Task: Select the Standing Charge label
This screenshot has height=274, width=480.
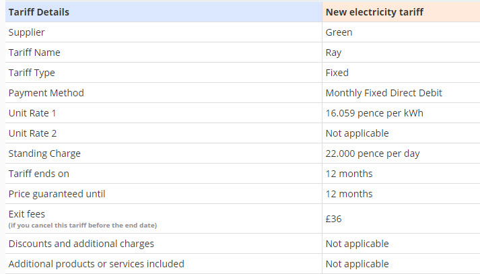Action: [x=44, y=153]
